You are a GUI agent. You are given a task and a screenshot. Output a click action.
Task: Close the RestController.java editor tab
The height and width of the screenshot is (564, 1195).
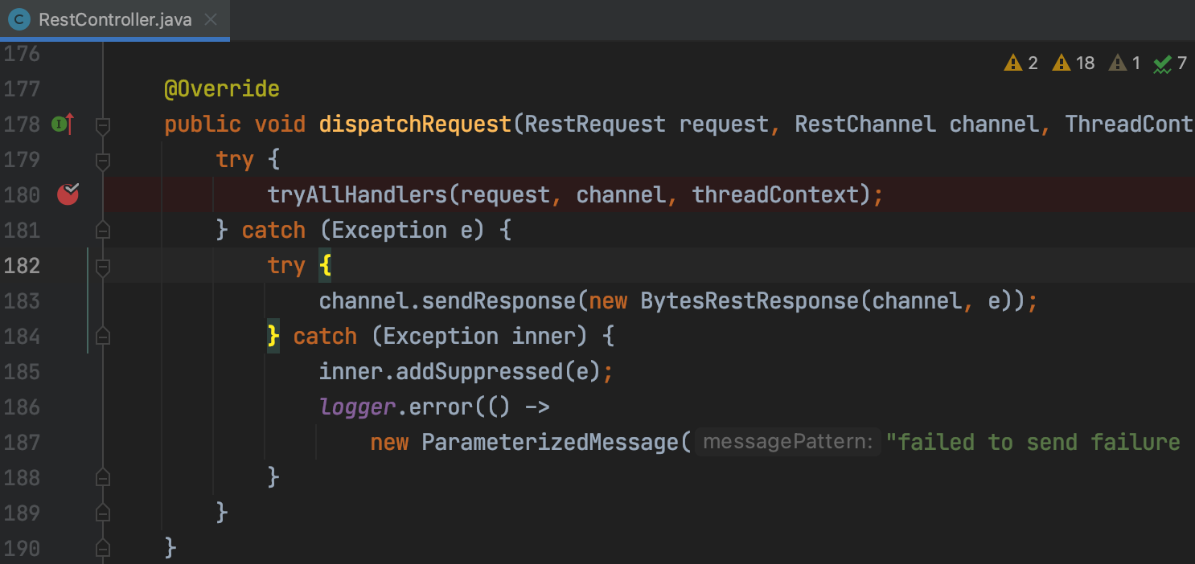click(x=211, y=19)
